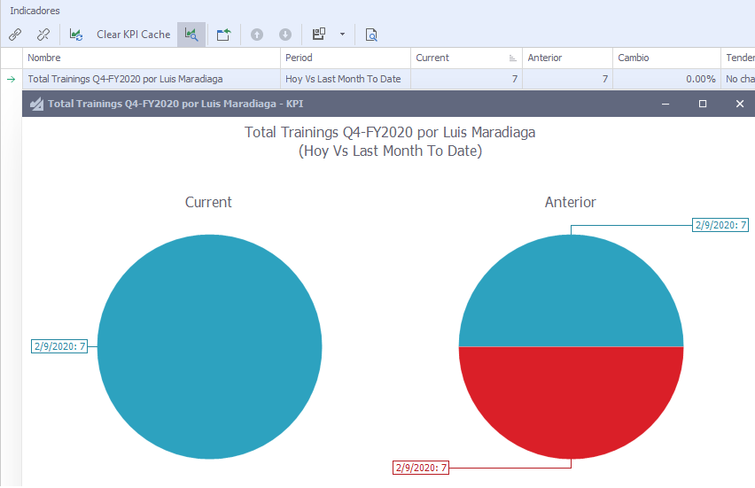
Task: Click the red slice of Anterior pie
Action: coord(572,403)
